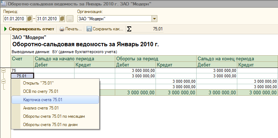Screen dimensions: 278x138
Task: Open the end date calendar picker
Action: pos(62,19)
